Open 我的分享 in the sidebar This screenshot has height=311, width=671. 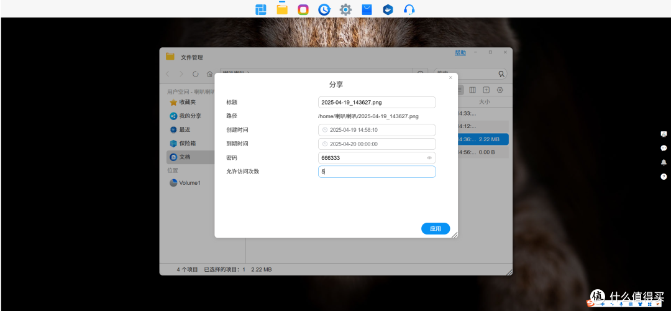pyautogui.click(x=186, y=116)
